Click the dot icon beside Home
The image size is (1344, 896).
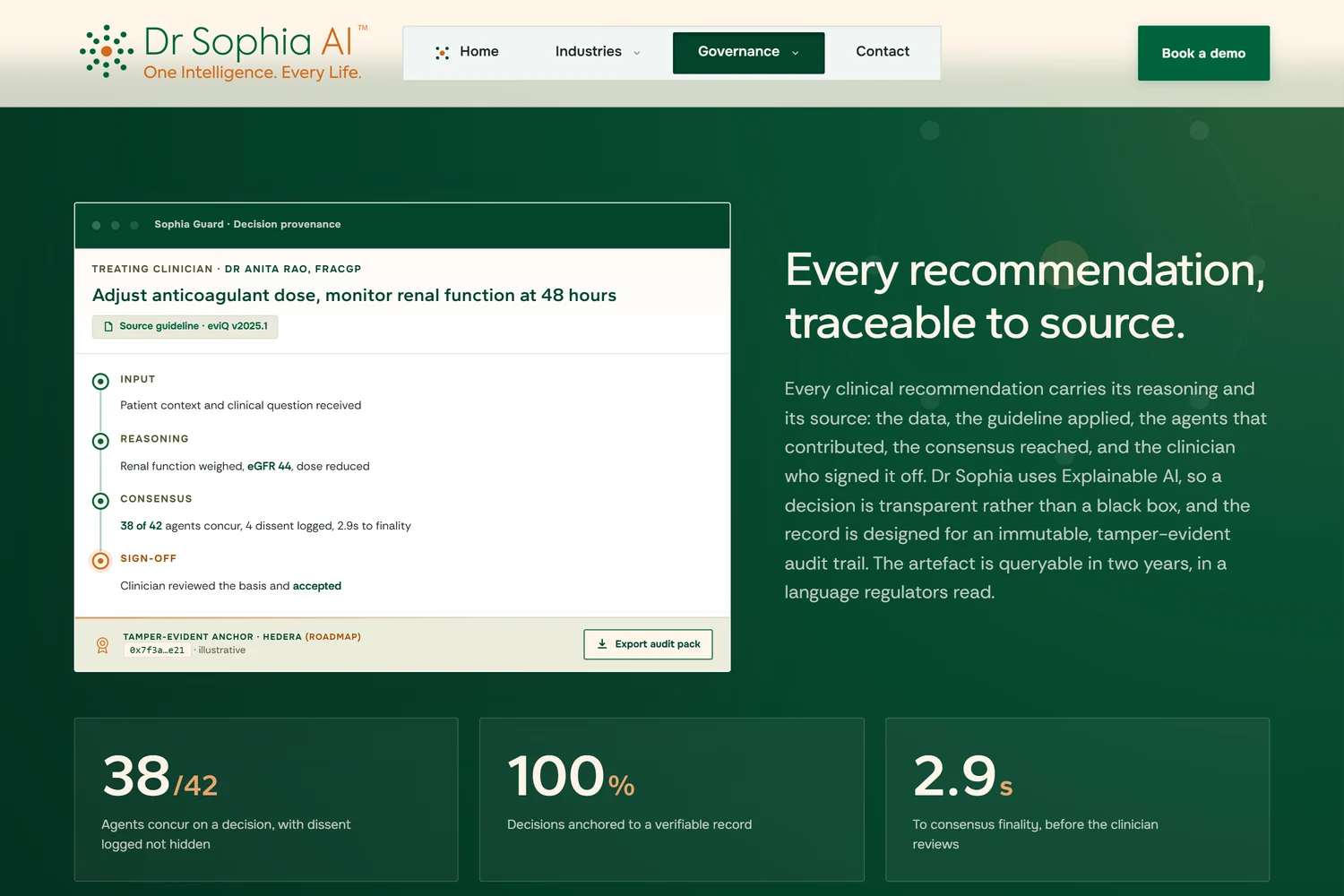(442, 53)
